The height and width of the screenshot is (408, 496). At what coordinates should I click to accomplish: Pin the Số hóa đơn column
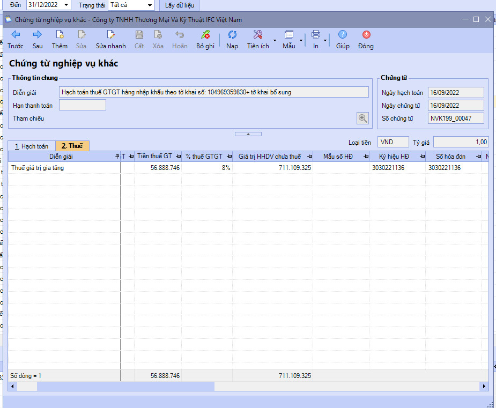(x=479, y=156)
